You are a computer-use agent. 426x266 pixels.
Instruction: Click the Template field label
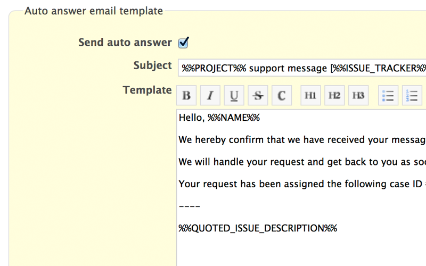pos(147,90)
